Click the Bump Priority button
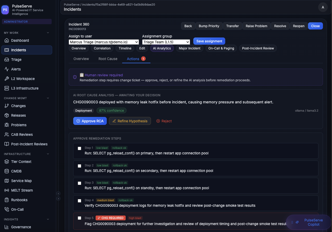 (209, 26)
